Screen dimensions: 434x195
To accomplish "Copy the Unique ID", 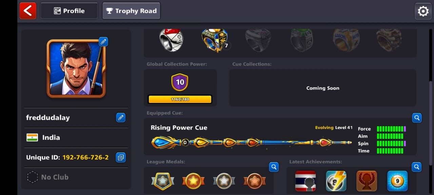I will [121, 157].
